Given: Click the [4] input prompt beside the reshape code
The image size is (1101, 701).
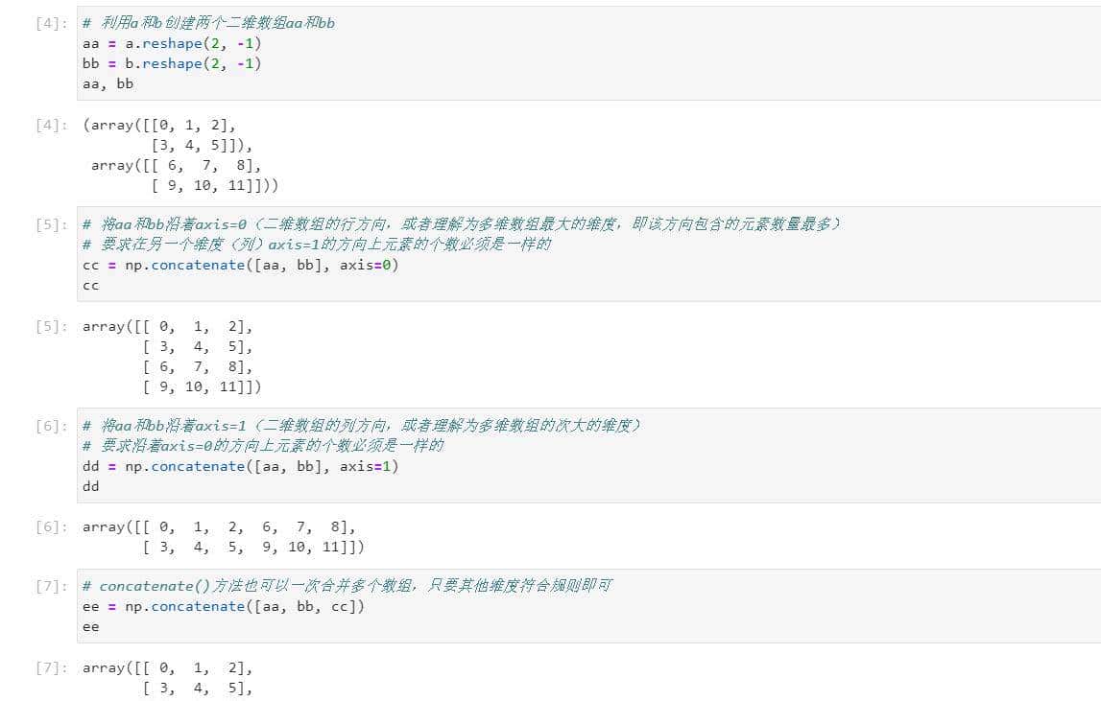Looking at the screenshot, I should point(51,23).
